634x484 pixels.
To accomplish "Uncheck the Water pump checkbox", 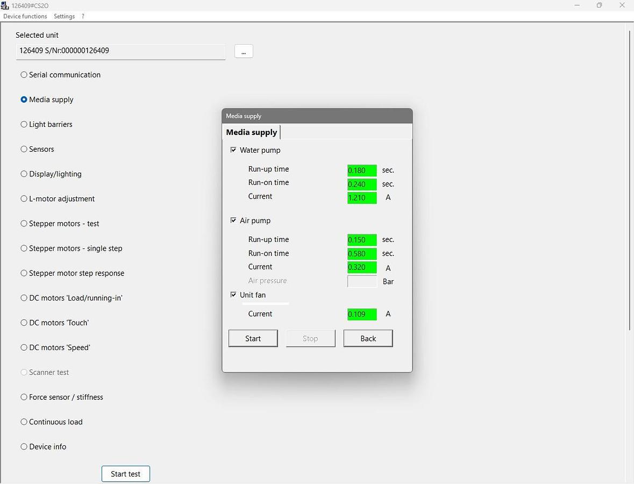I will pyautogui.click(x=233, y=150).
